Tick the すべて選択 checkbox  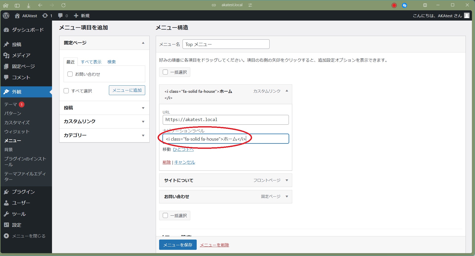point(66,91)
